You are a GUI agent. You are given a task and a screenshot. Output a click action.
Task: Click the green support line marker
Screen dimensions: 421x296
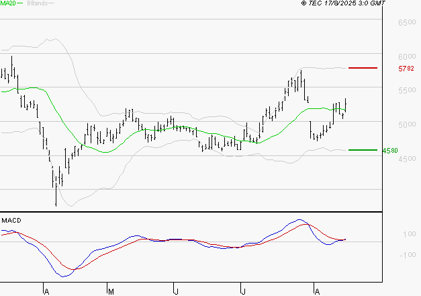(x=363, y=150)
